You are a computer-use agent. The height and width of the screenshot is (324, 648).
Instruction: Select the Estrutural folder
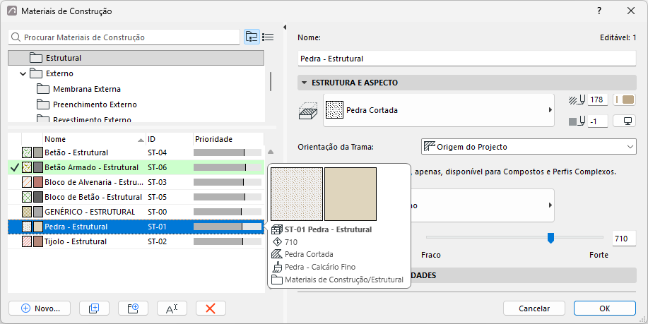[x=136, y=58]
